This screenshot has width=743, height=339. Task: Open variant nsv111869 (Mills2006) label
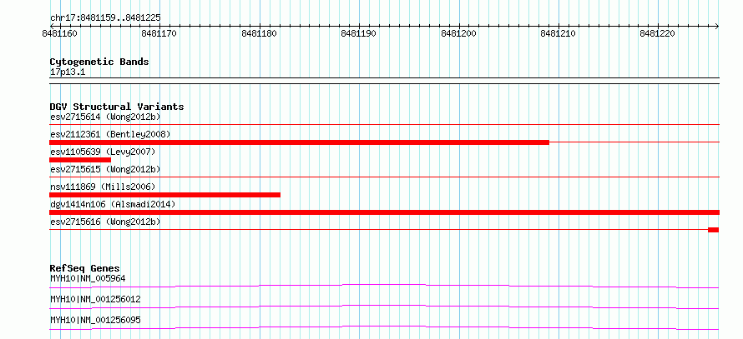(x=103, y=187)
